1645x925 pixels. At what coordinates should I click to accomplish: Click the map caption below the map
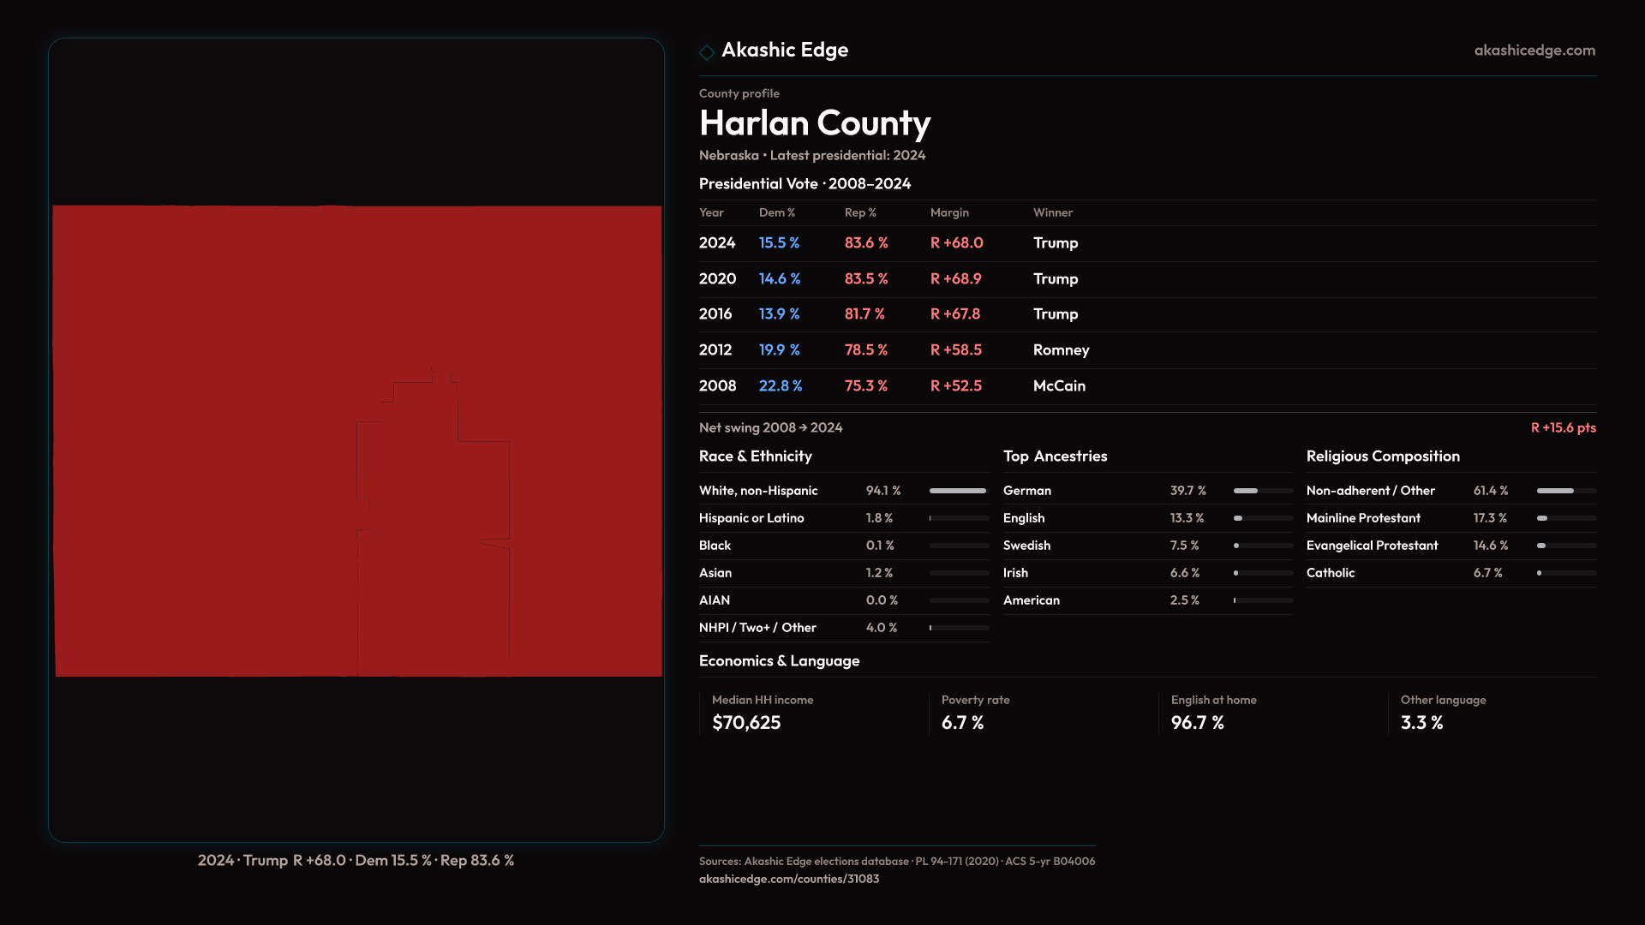point(356,860)
